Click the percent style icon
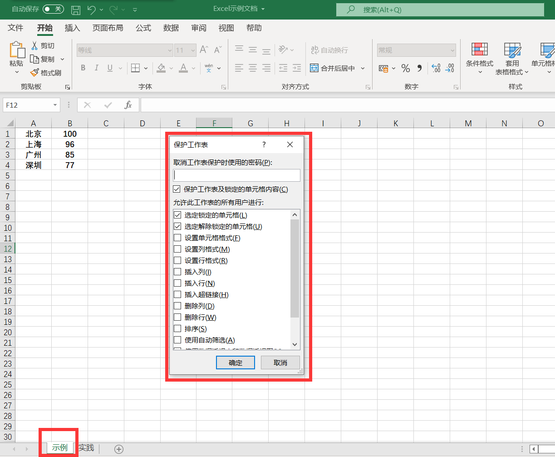 pyautogui.click(x=406, y=68)
